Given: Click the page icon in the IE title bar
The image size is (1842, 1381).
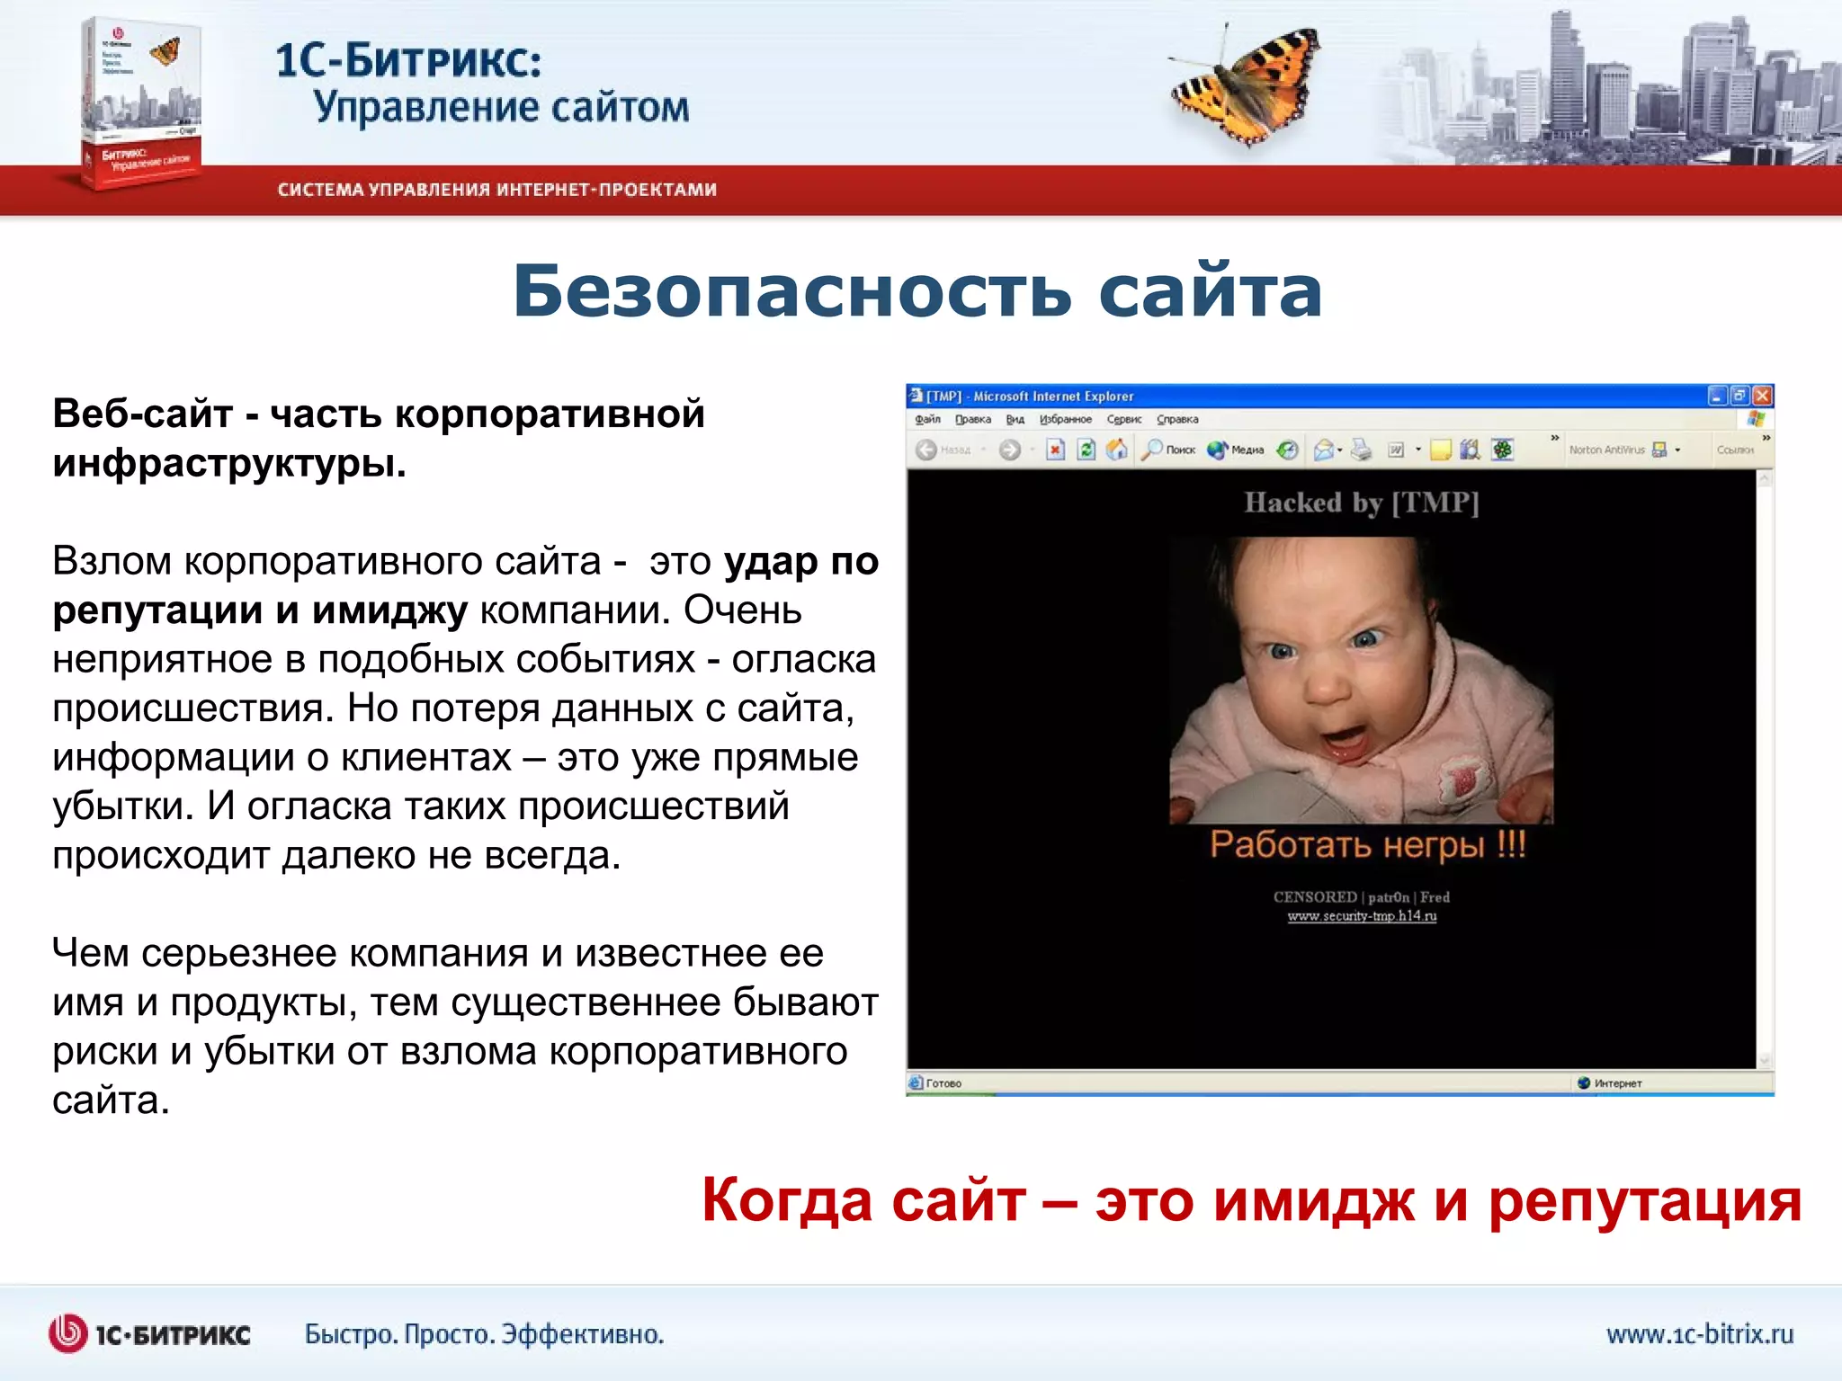Looking at the screenshot, I should coord(915,395).
